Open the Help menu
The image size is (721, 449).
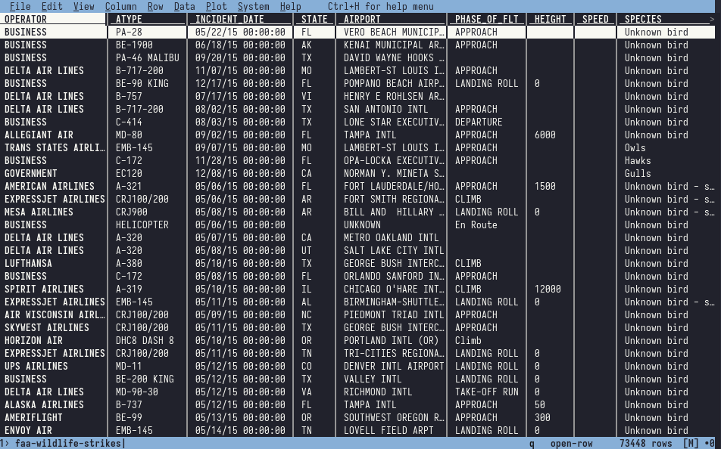tap(291, 7)
